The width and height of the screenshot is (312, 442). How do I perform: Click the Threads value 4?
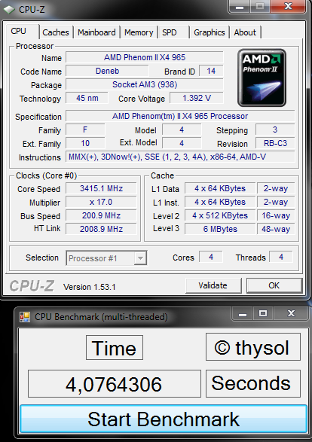pos(281,257)
